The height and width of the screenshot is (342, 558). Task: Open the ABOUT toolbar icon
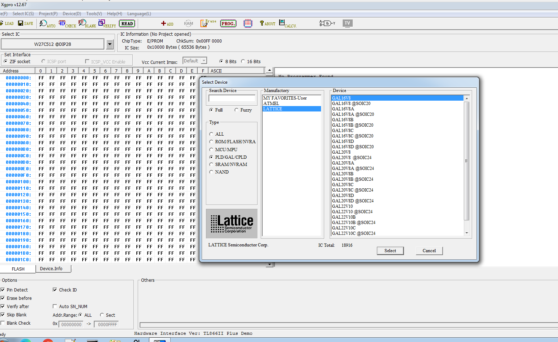click(x=267, y=24)
